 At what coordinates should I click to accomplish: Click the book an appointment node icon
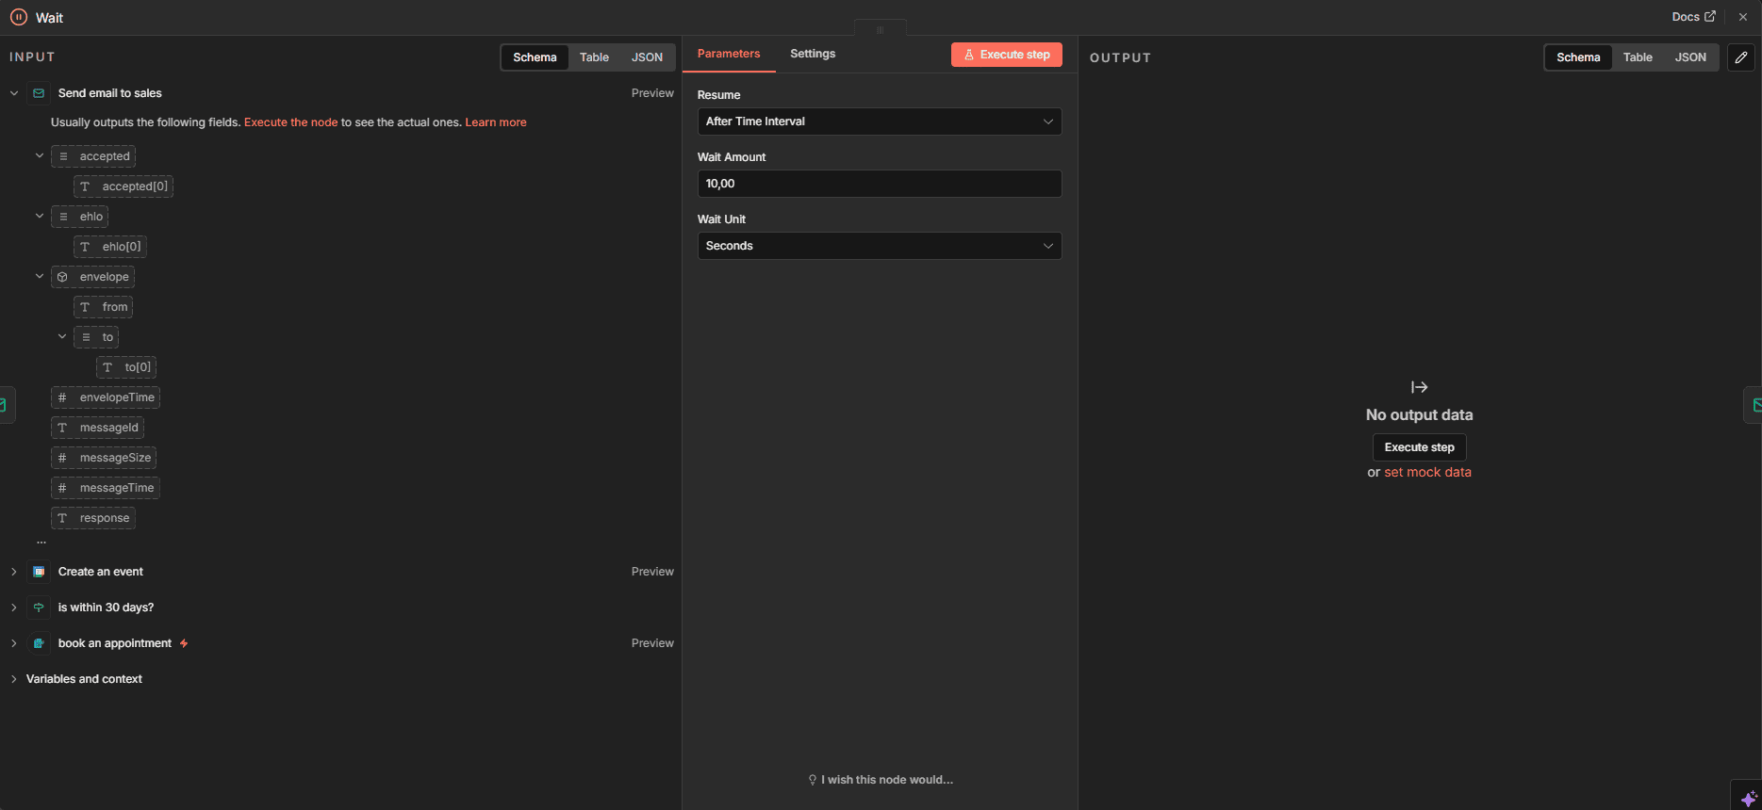click(x=39, y=643)
